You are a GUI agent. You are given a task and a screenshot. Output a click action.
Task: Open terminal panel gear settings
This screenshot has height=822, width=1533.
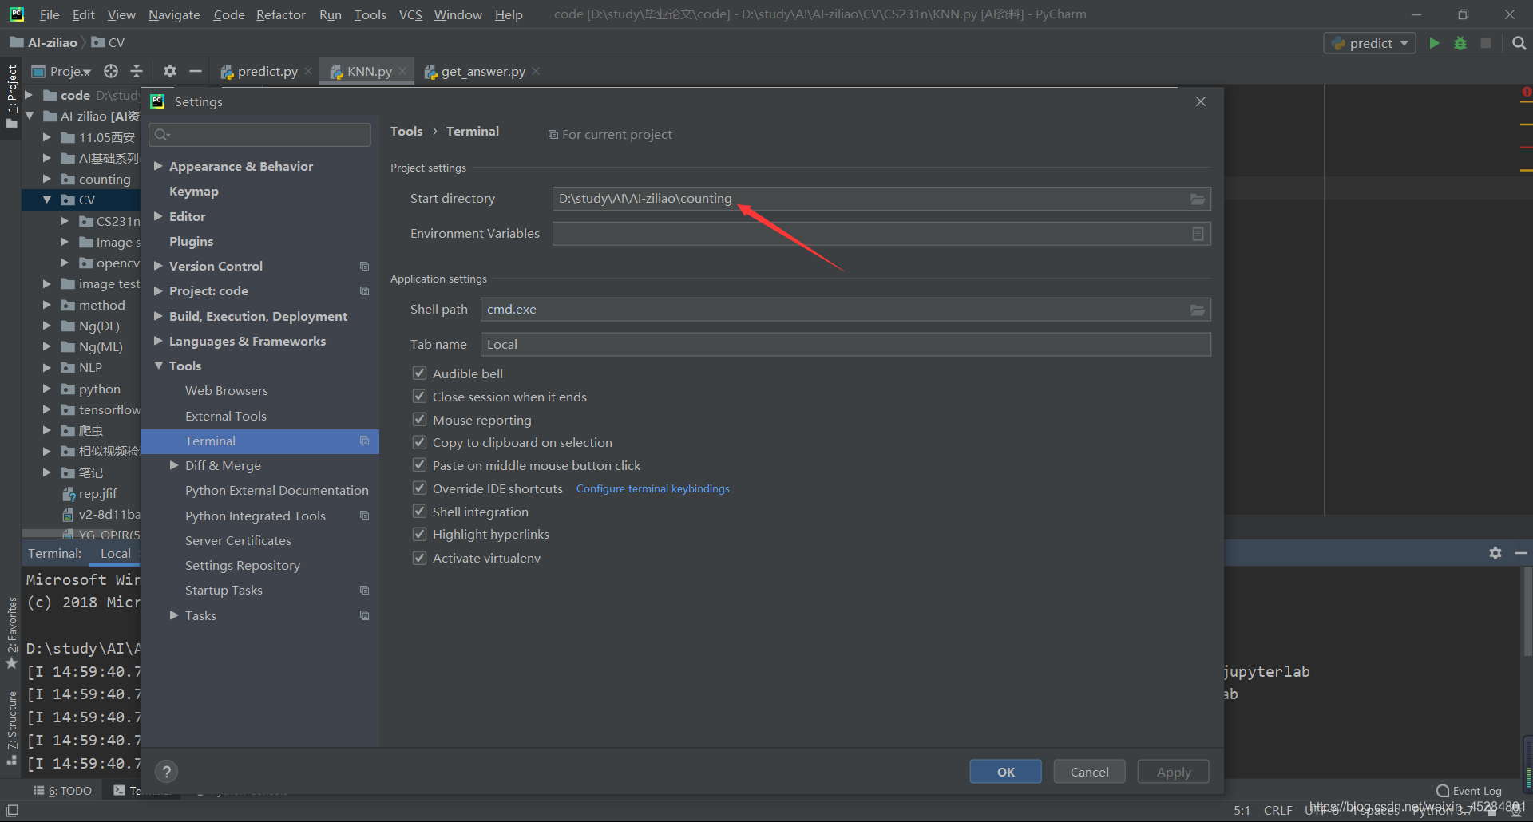point(1495,553)
